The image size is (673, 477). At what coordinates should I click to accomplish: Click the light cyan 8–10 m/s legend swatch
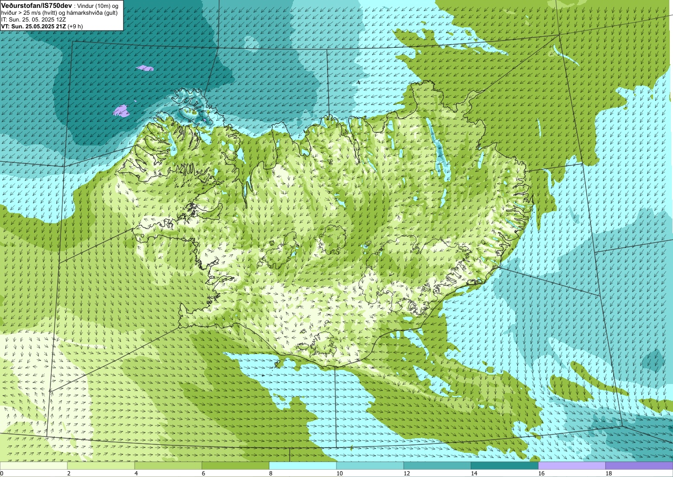(x=303, y=465)
